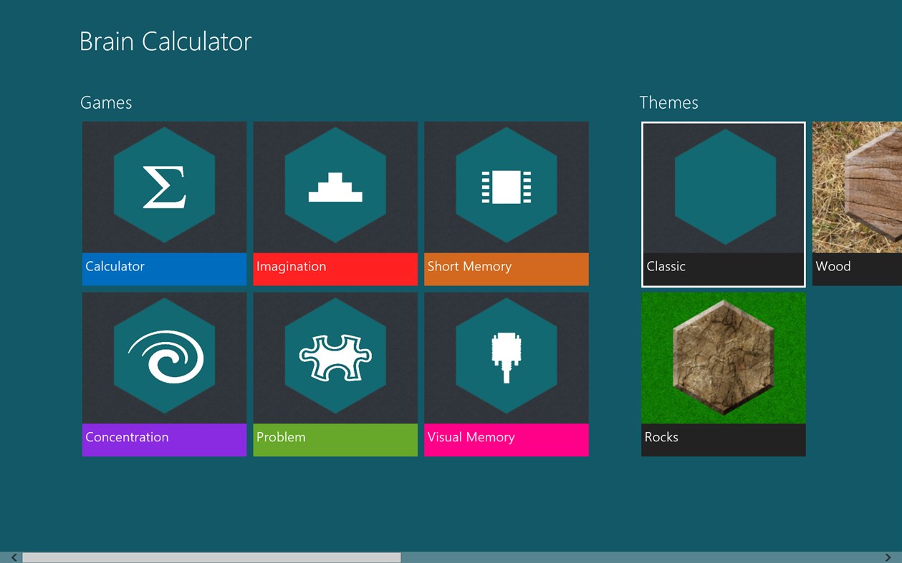Select the stone hexagon of the Rocks theme

(x=723, y=357)
